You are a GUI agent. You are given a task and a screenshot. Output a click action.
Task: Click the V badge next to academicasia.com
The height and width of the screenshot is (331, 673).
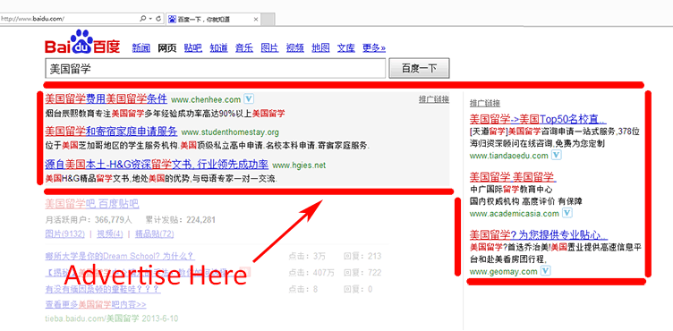point(567,213)
